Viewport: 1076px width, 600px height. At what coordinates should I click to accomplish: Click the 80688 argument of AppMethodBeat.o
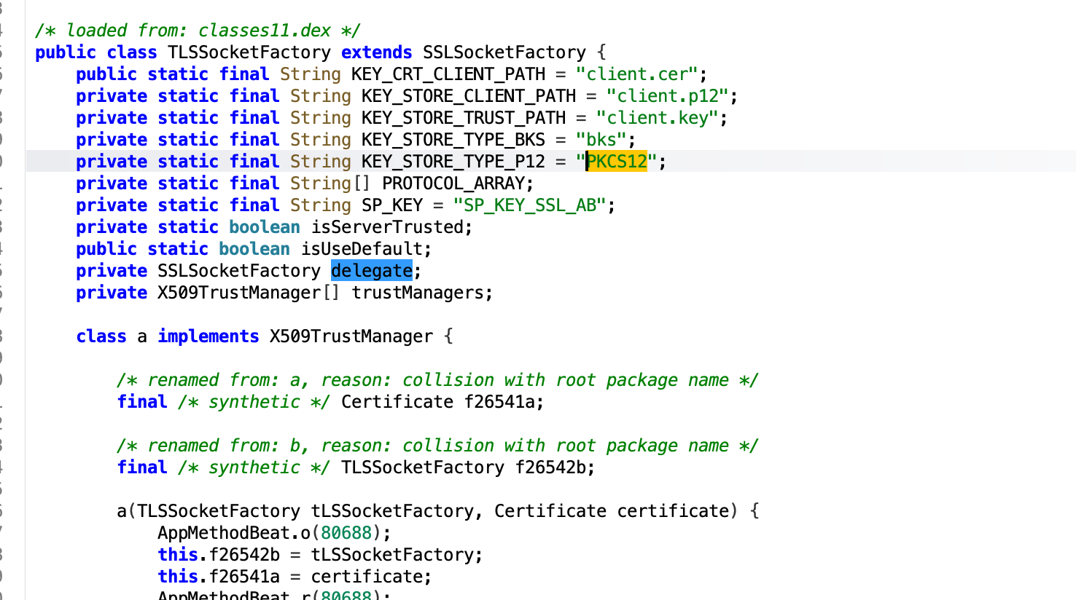tap(346, 533)
